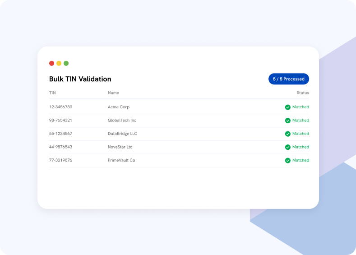The height and width of the screenshot is (255, 356).
Task: Click the DataBridge LLC name cell
Action: click(122, 134)
